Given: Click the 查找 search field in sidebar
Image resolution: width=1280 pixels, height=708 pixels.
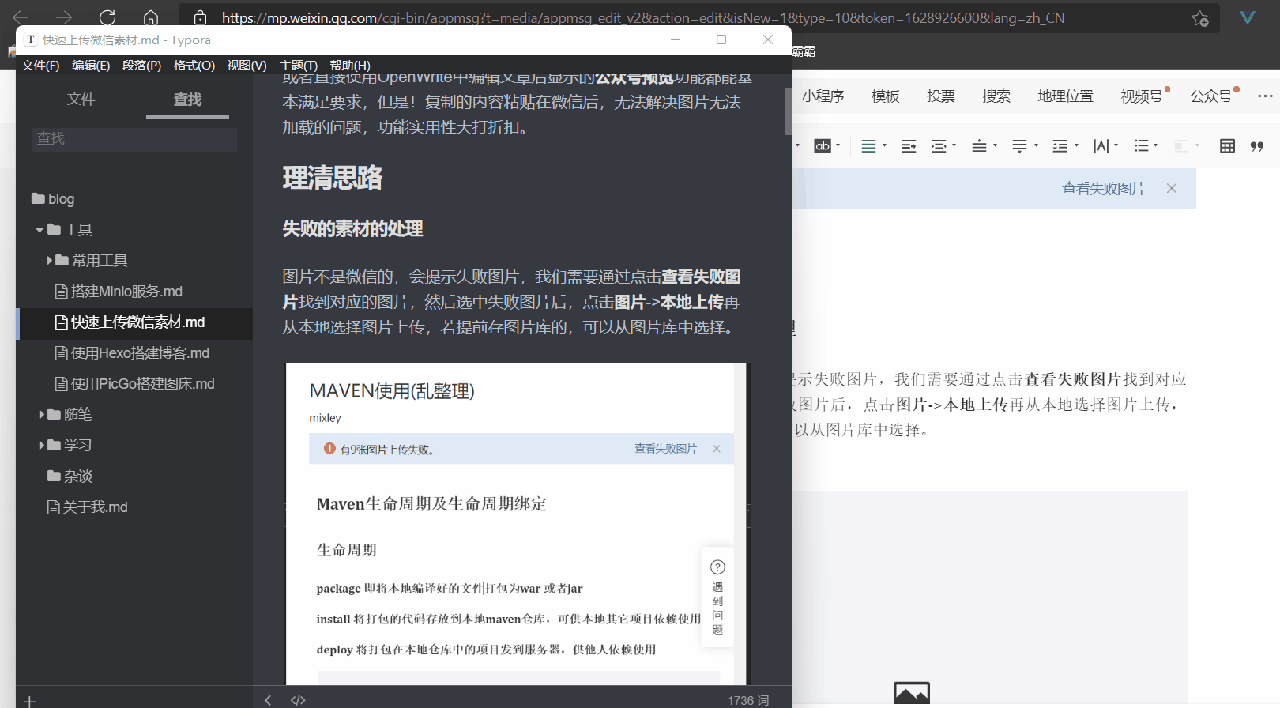Looking at the screenshot, I should coord(134,138).
